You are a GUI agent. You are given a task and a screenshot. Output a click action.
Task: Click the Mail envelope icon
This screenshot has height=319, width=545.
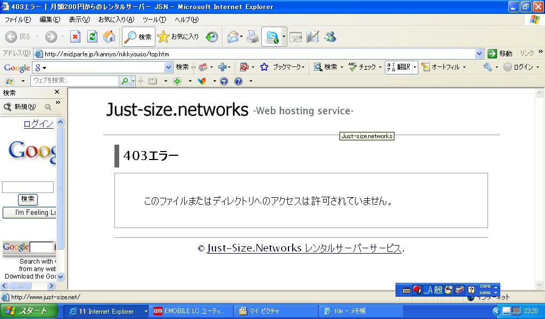[x=233, y=37]
